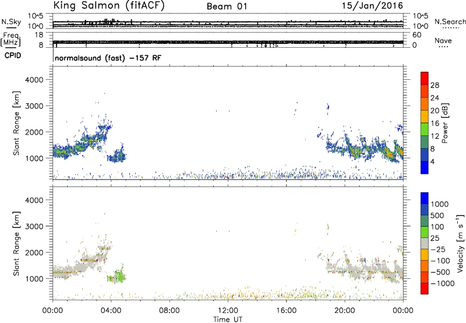Click the "4" value on Power color bar
466x323 pixels.
[x=432, y=162]
